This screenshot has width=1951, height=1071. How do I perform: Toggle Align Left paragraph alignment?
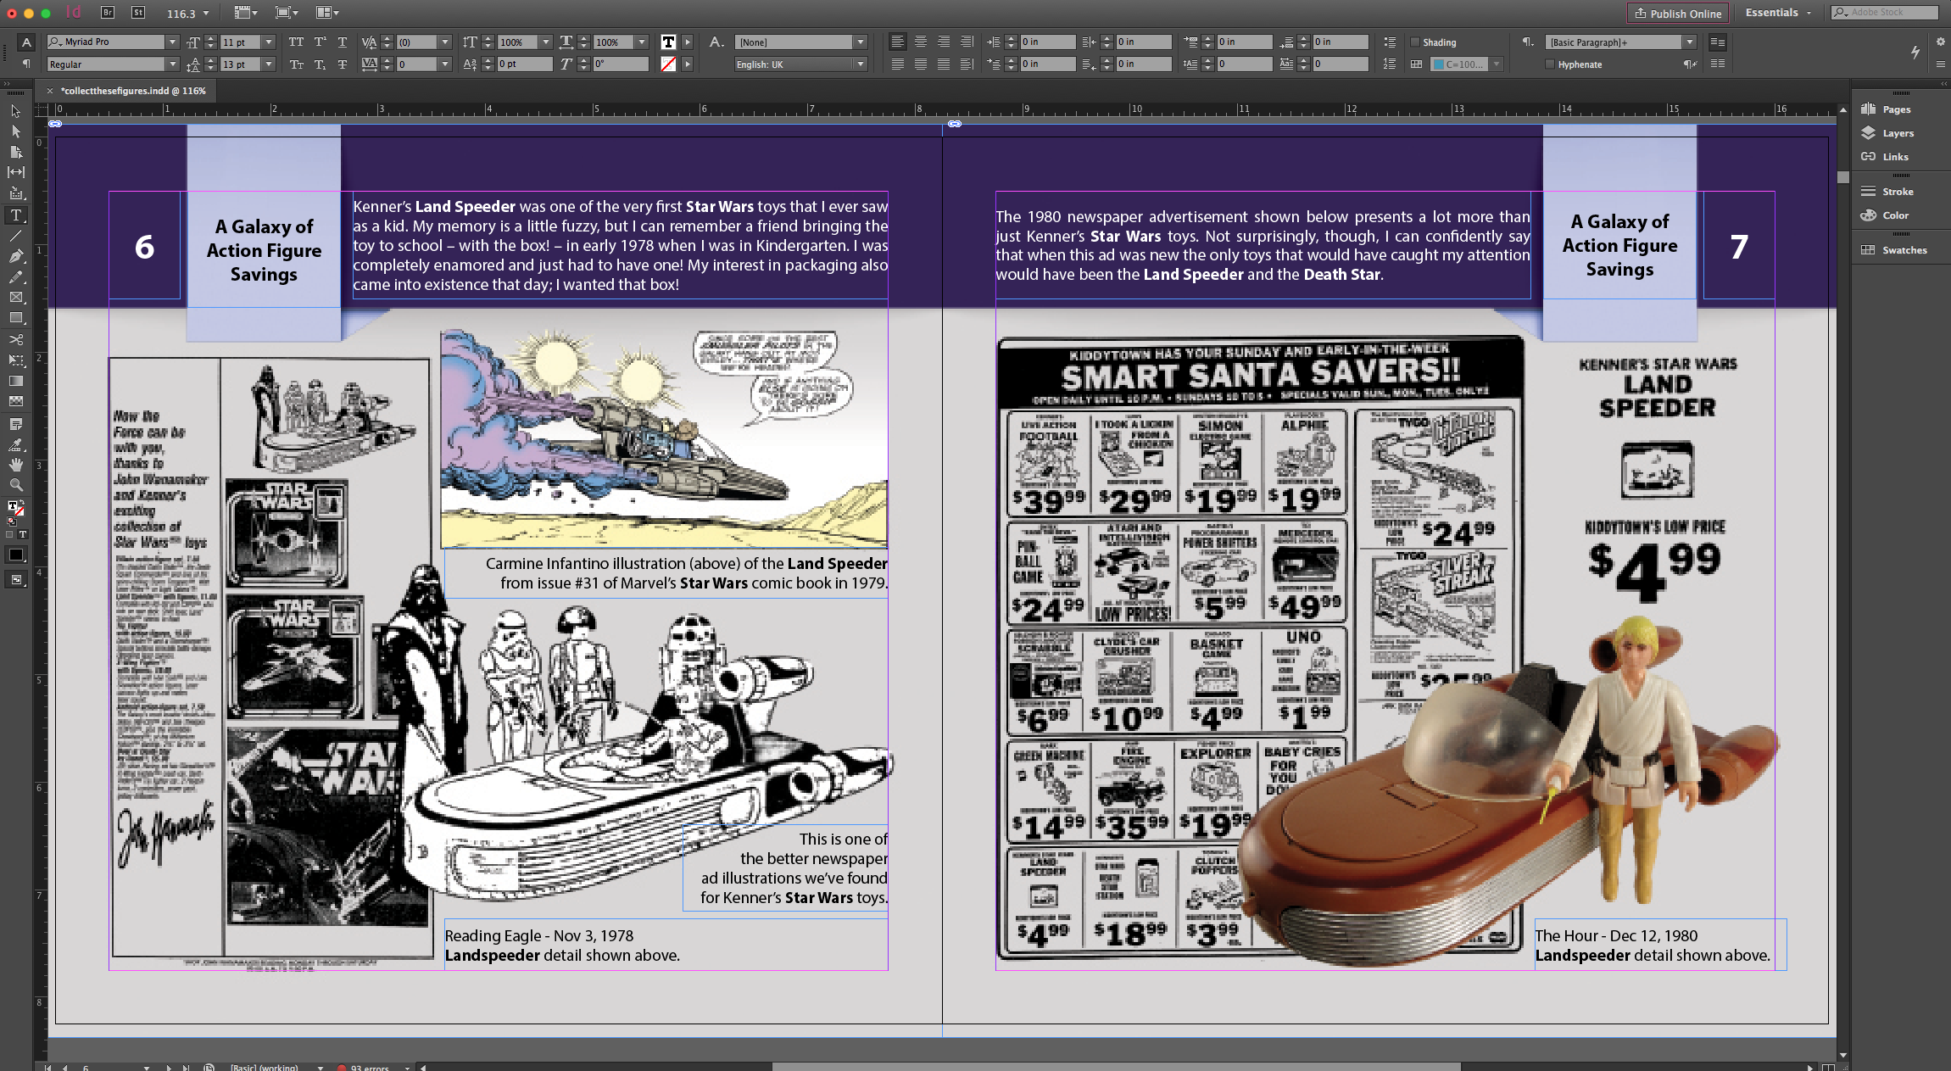pos(898,42)
